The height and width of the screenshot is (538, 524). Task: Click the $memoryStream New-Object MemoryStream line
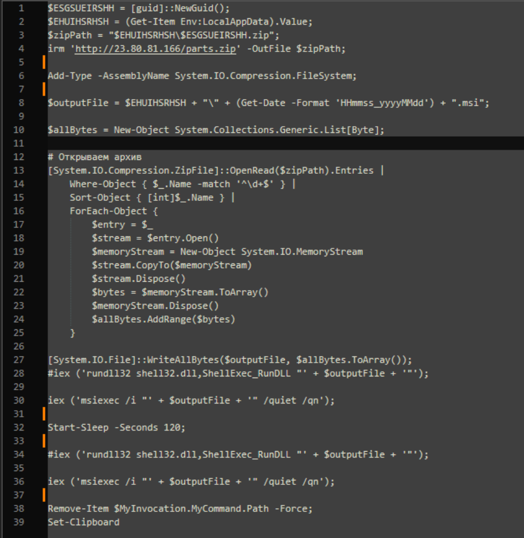pyautogui.click(x=227, y=251)
